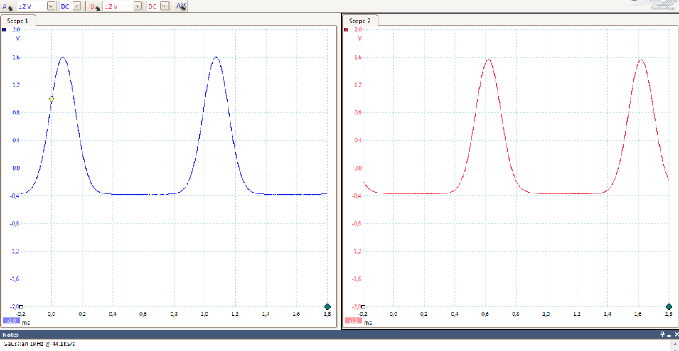
Task: Expand Channel A DC coupling dropdown arrow
Action: [77, 6]
